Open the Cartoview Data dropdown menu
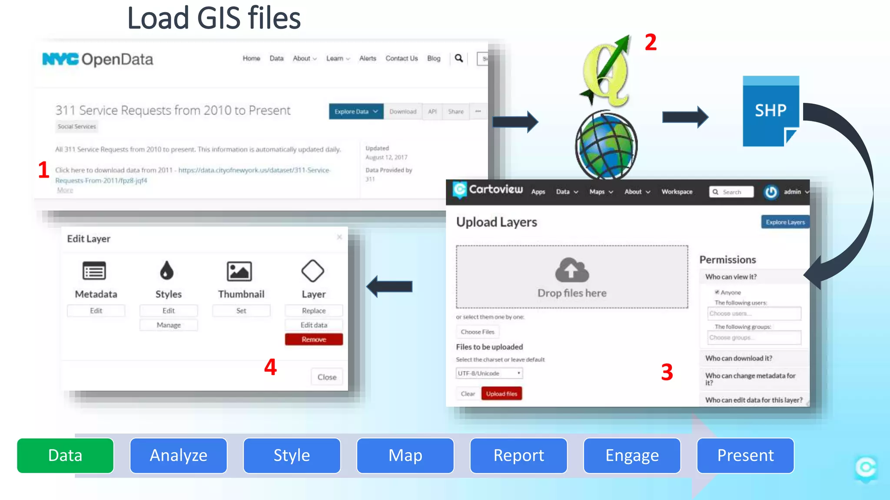The image size is (890, 500). pyautogui.click(x=567, y=192)
